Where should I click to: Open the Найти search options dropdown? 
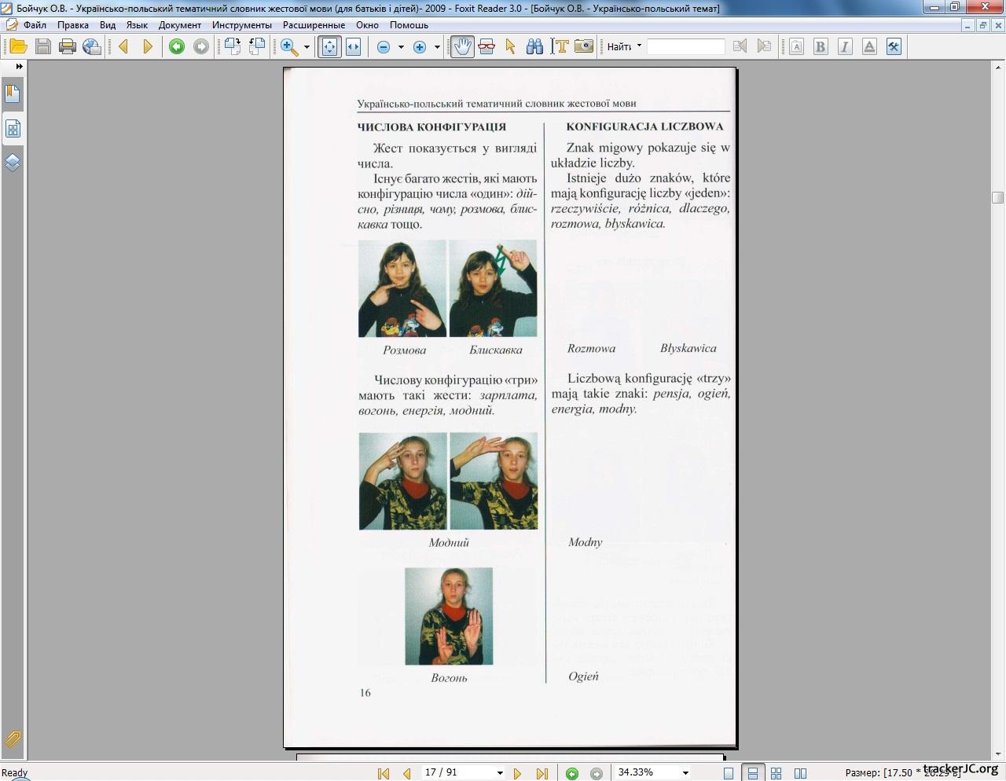coord(639,46)
